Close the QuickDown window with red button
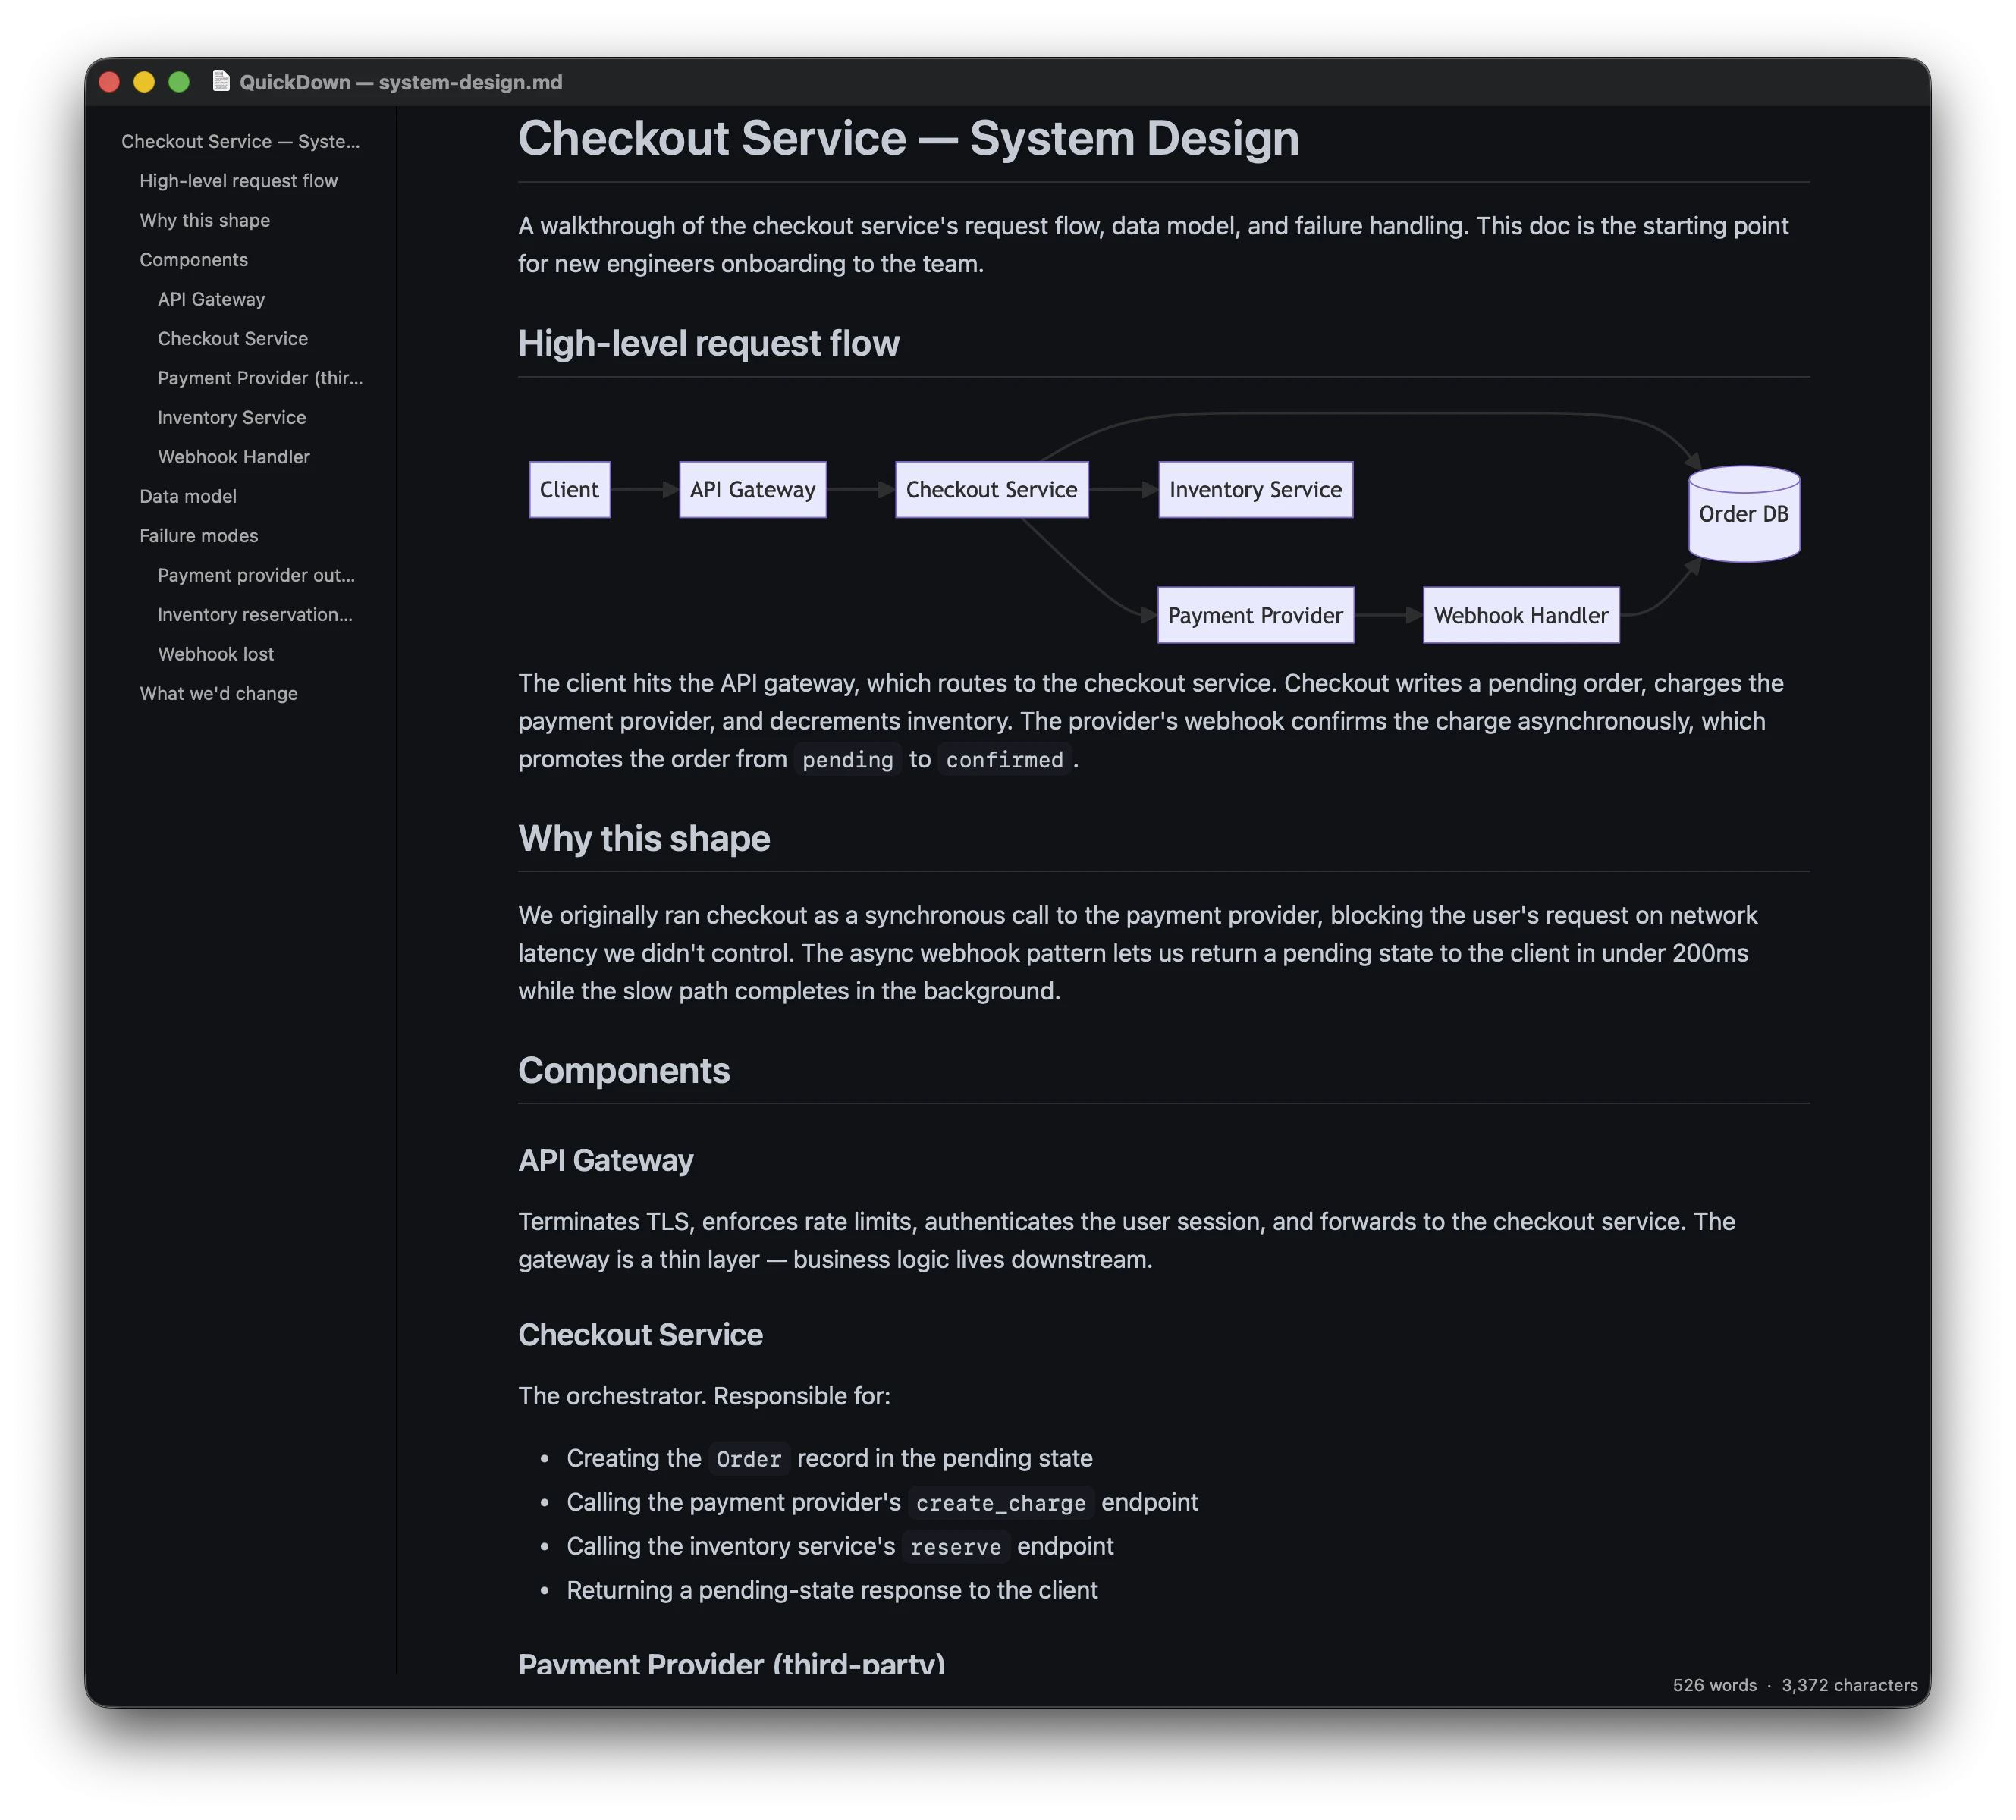2016x1820 pixels. tap(110, 82)
